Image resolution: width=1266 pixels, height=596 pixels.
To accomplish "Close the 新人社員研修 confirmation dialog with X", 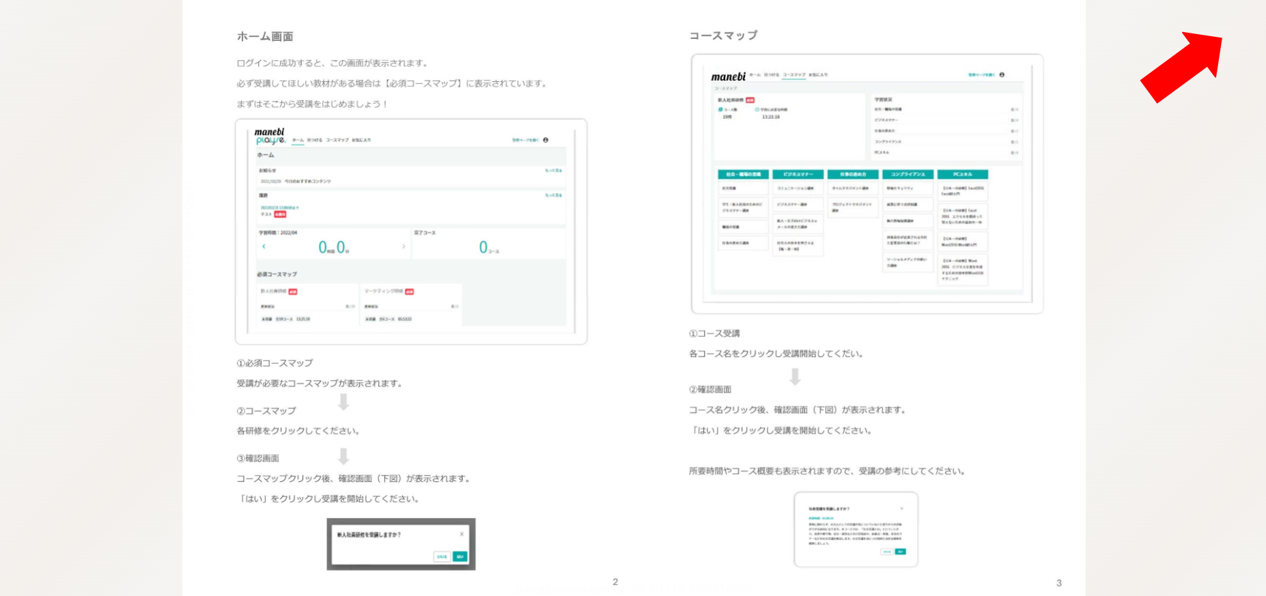I will pos(462,534).
